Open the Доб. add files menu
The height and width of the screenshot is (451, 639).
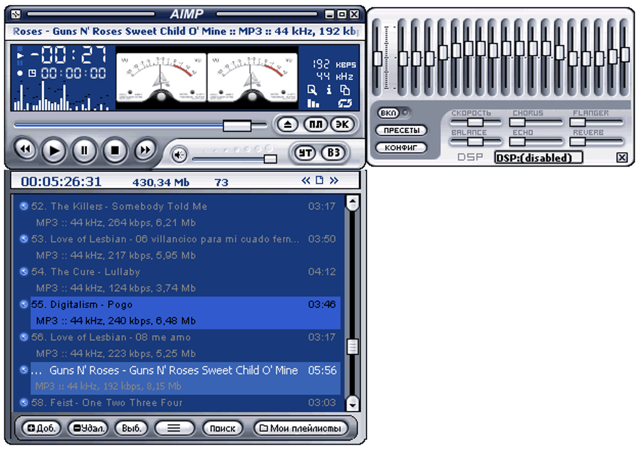[x=41, y=428]
